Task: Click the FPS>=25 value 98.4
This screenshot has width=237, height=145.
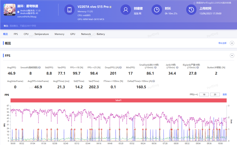Action: (94, 73)
